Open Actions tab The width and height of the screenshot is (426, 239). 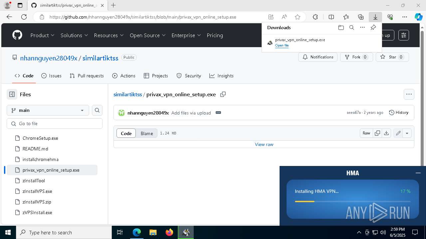(124, 76)
